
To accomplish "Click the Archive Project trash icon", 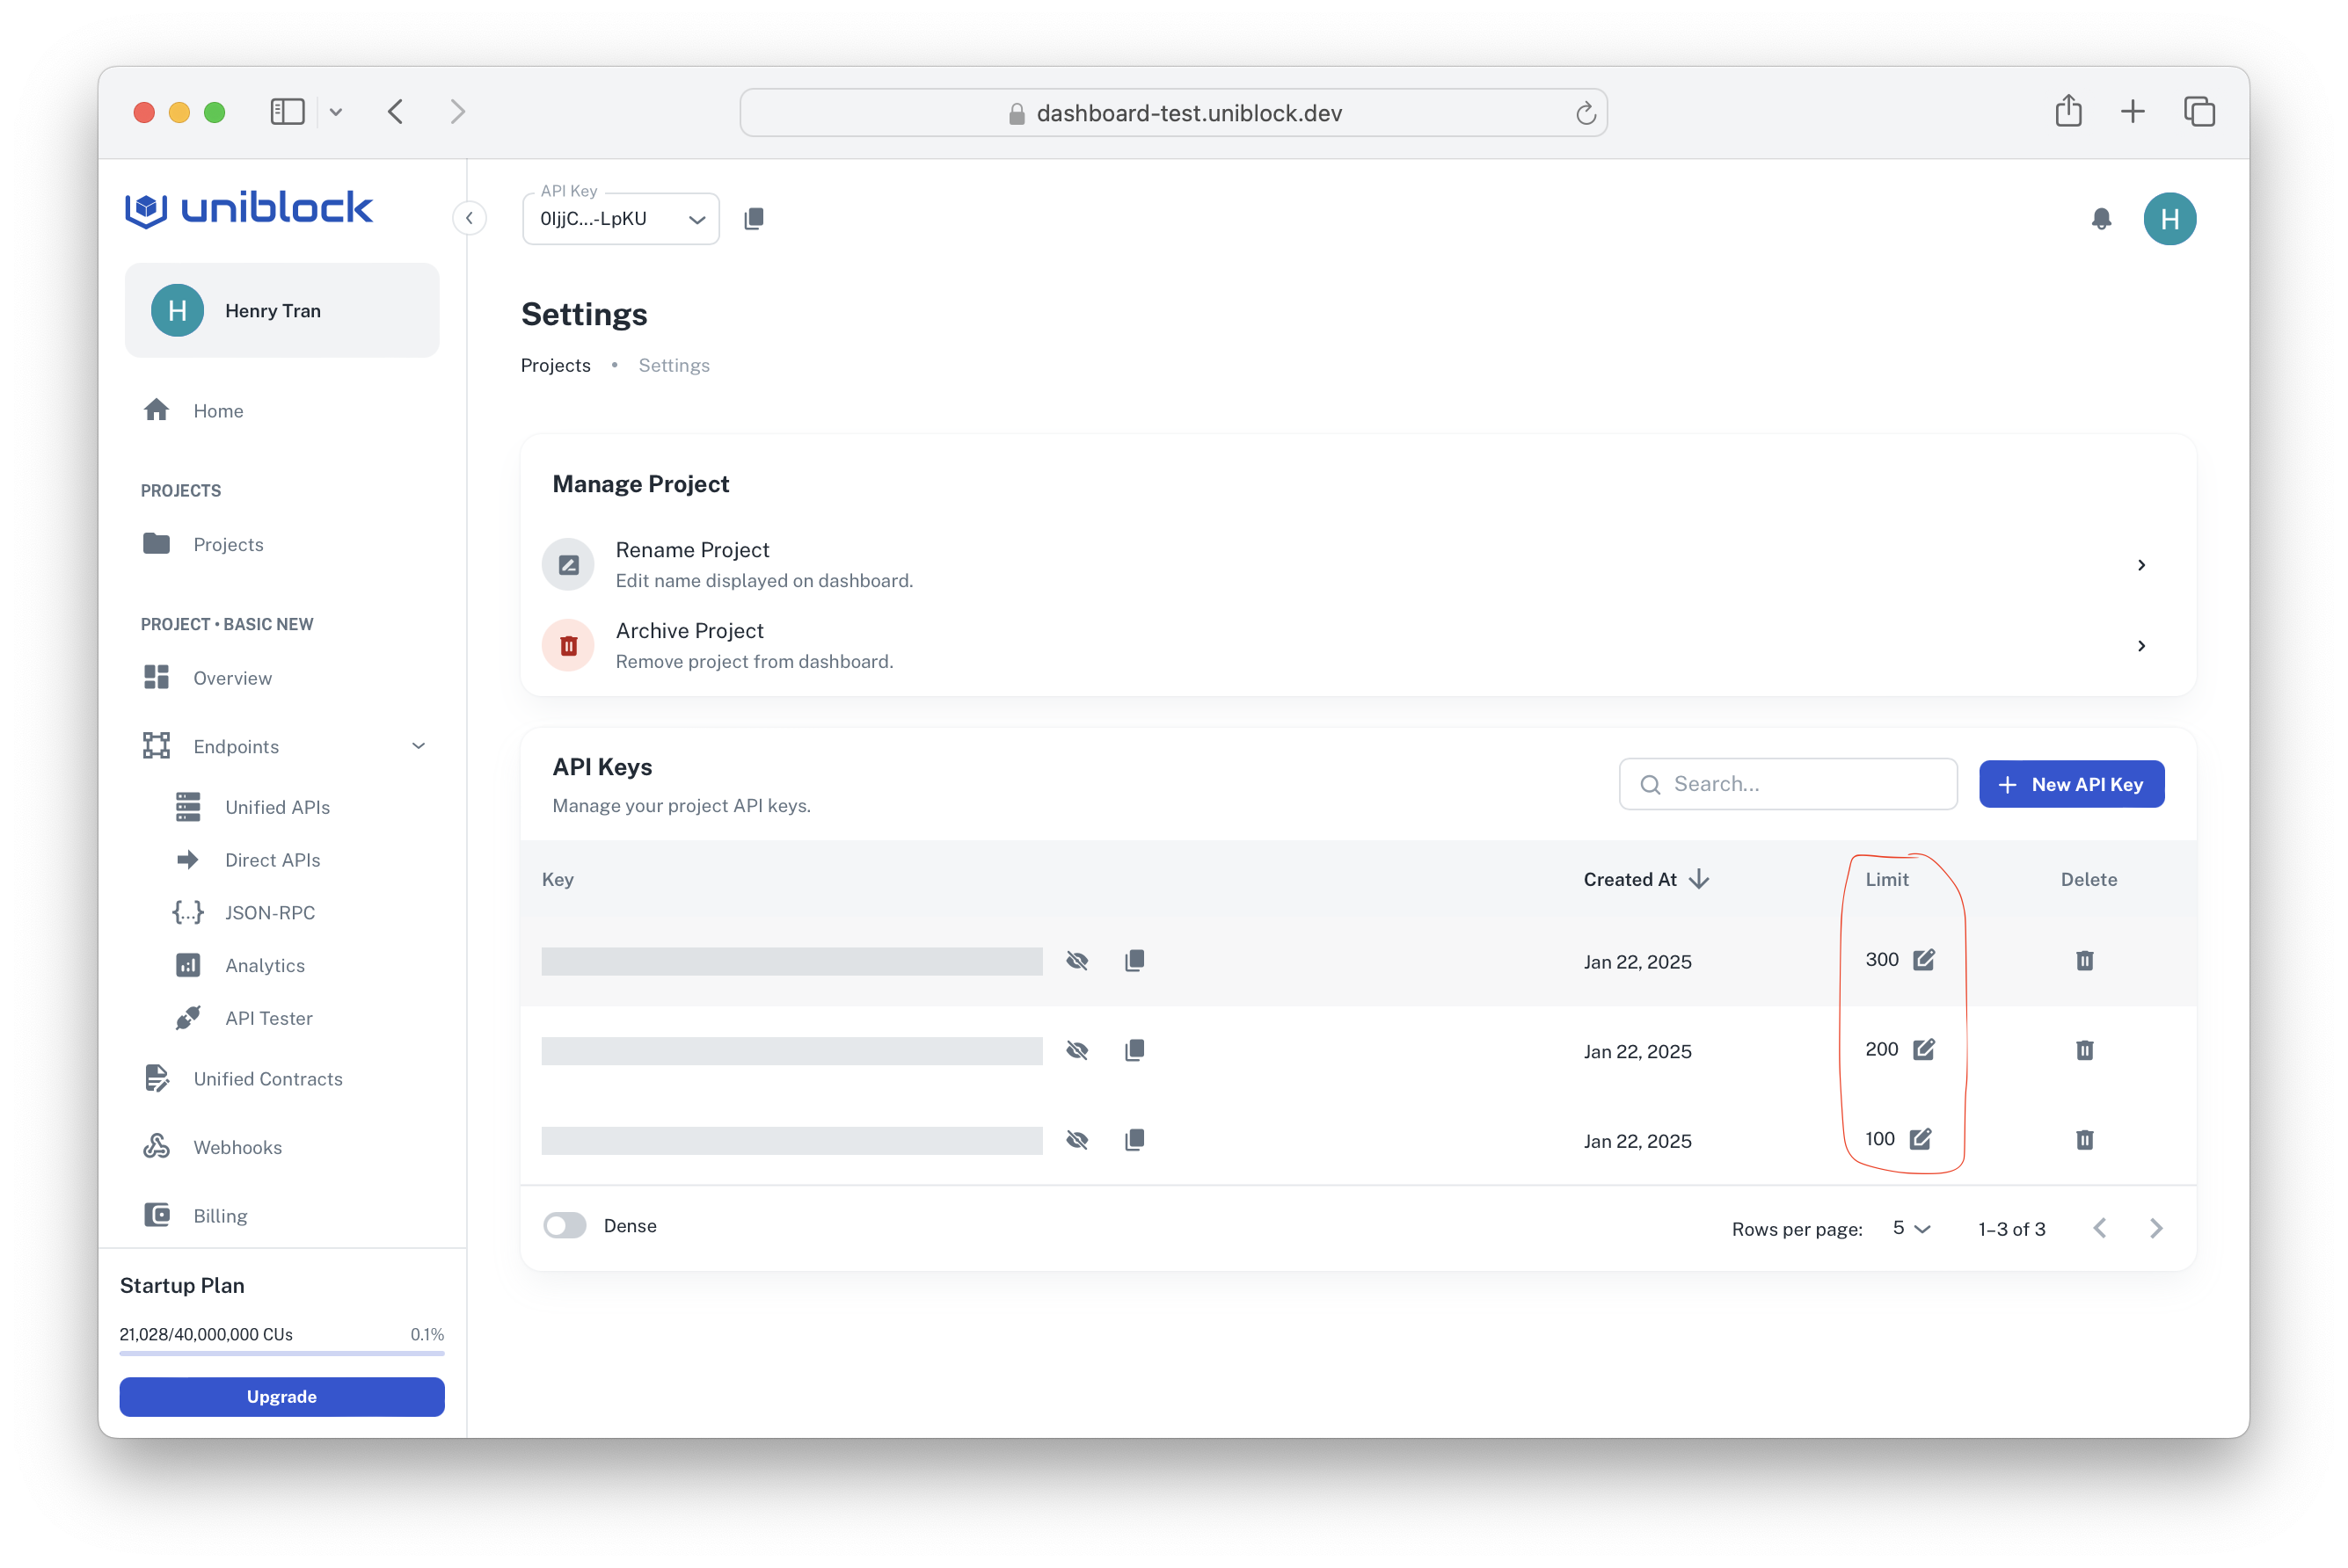I will (568, 645).
